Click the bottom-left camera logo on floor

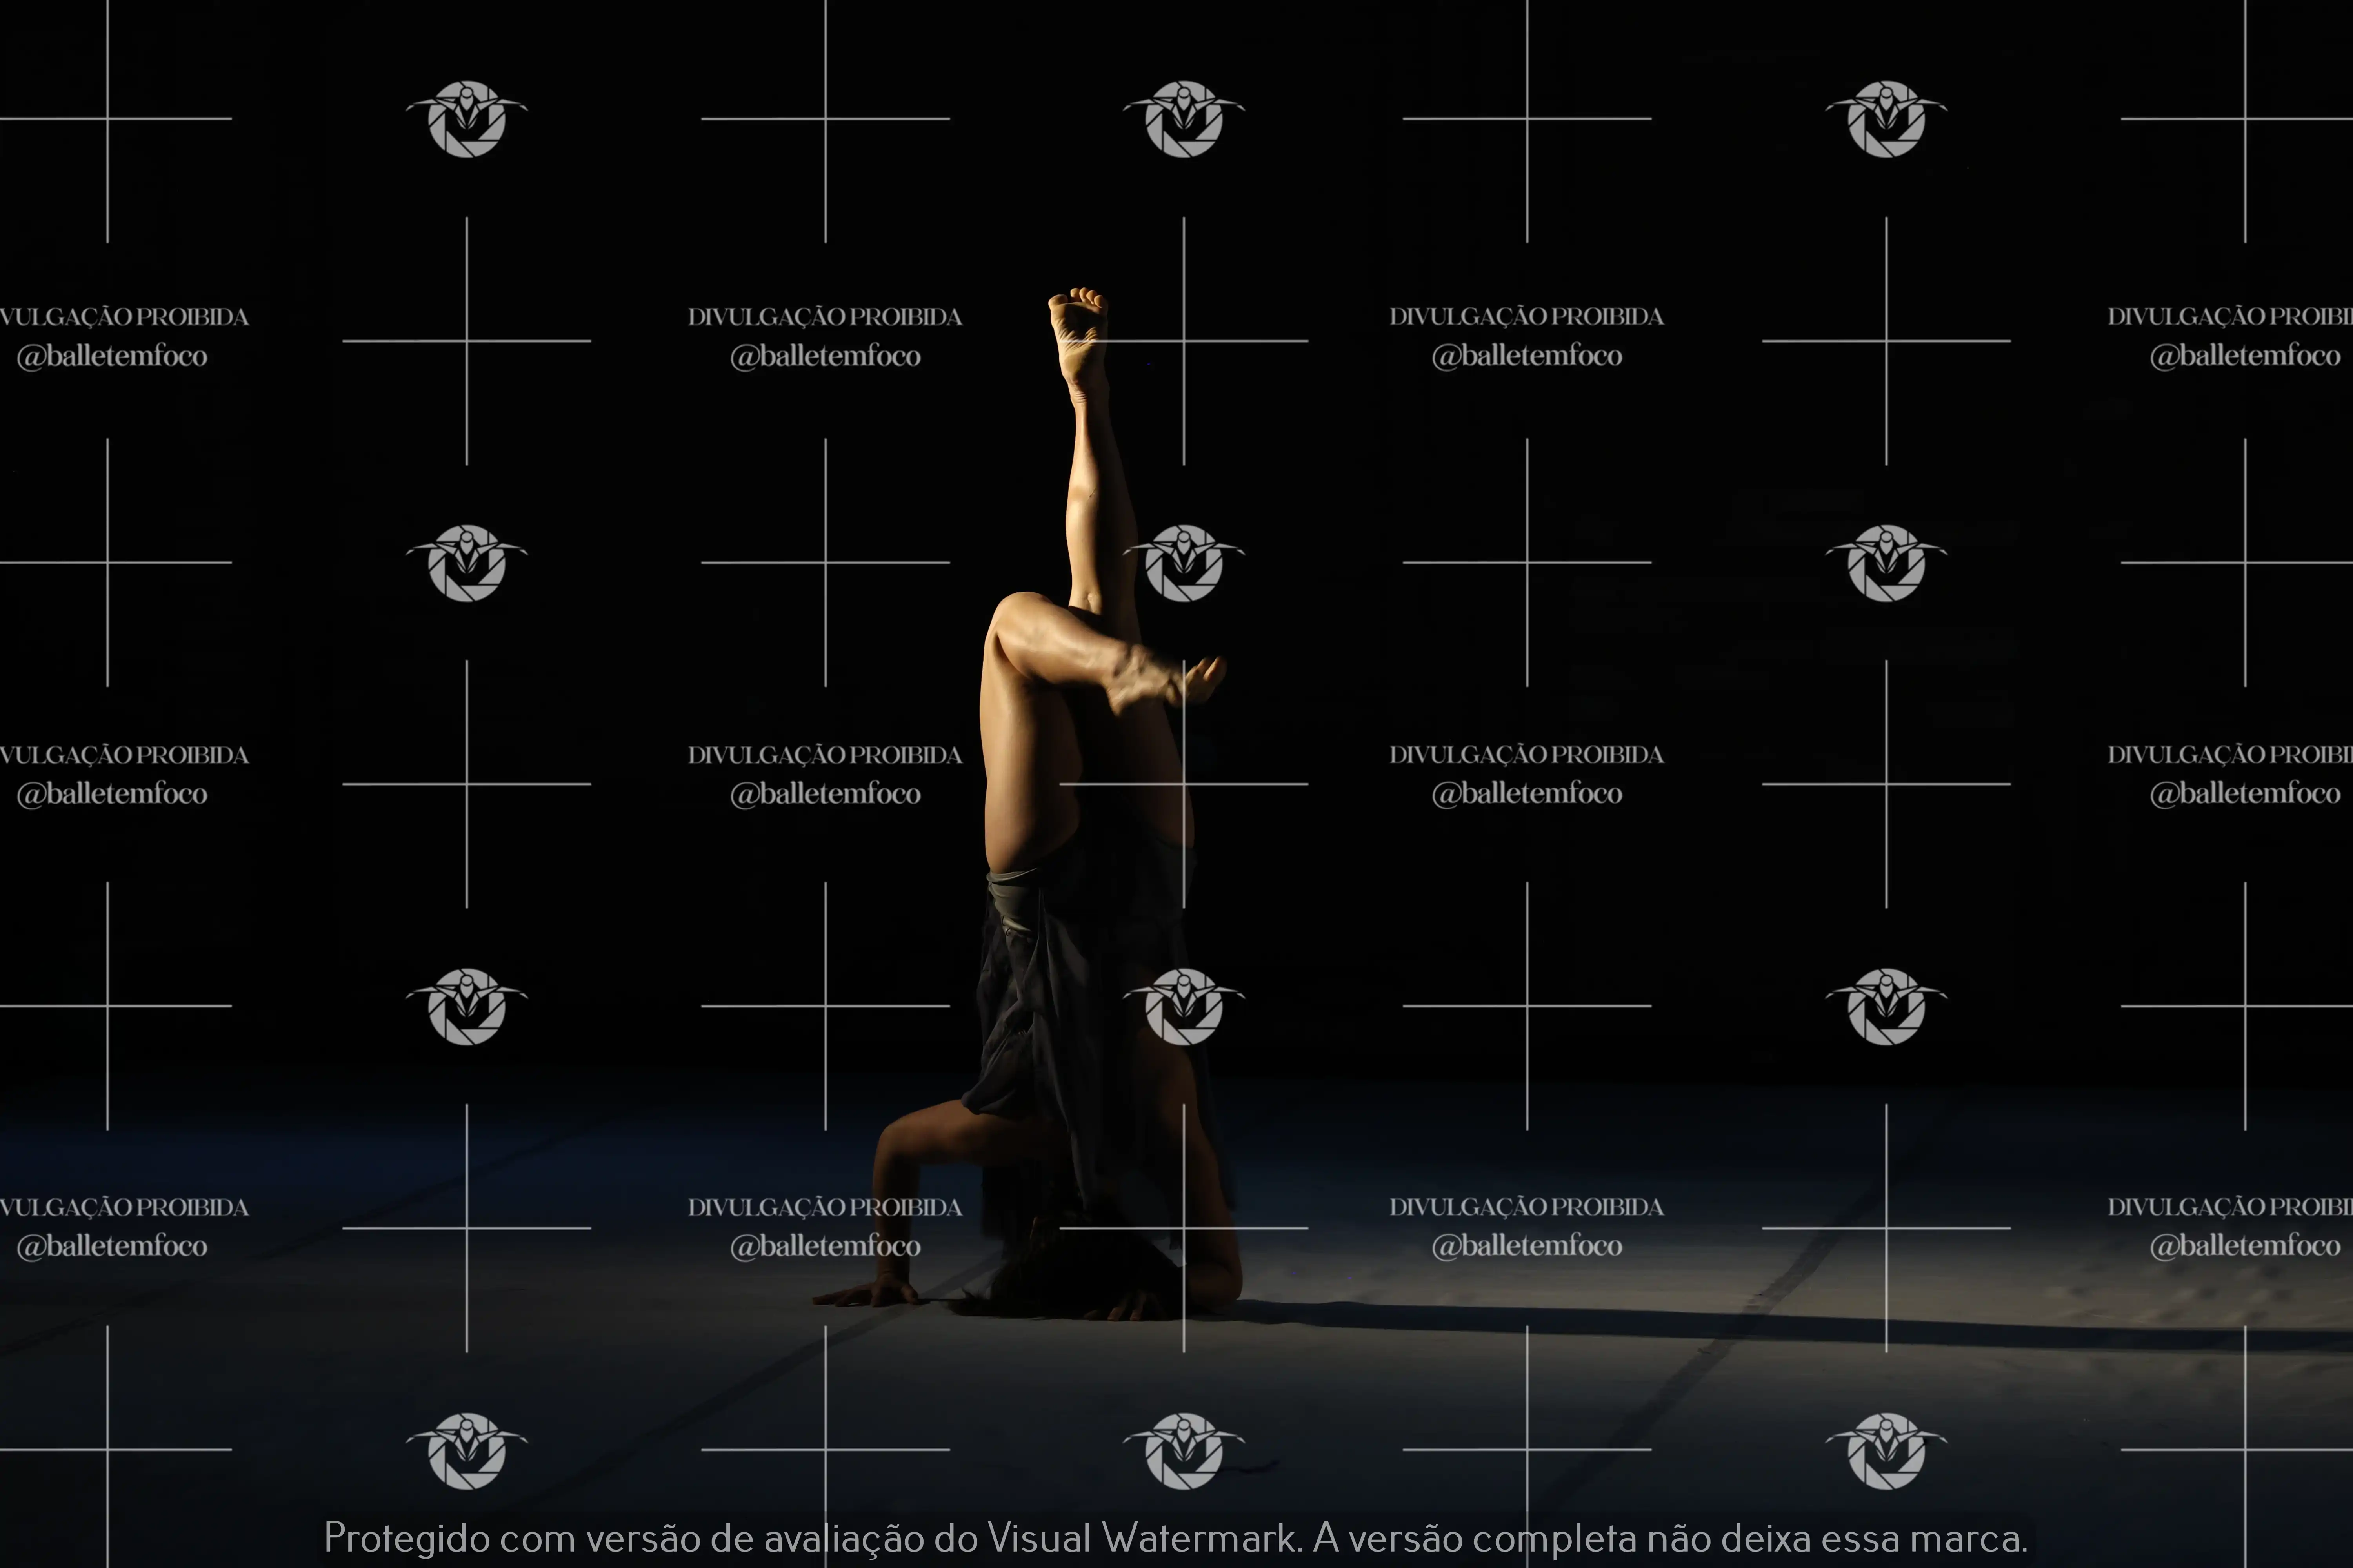pyautogui.click(x=466, y=1451)
